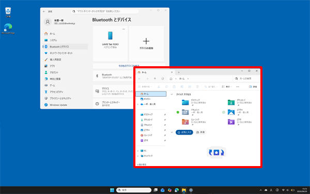Click the お気に入り (Favorites) pill button
310x194 pixels.
(184, 132)
